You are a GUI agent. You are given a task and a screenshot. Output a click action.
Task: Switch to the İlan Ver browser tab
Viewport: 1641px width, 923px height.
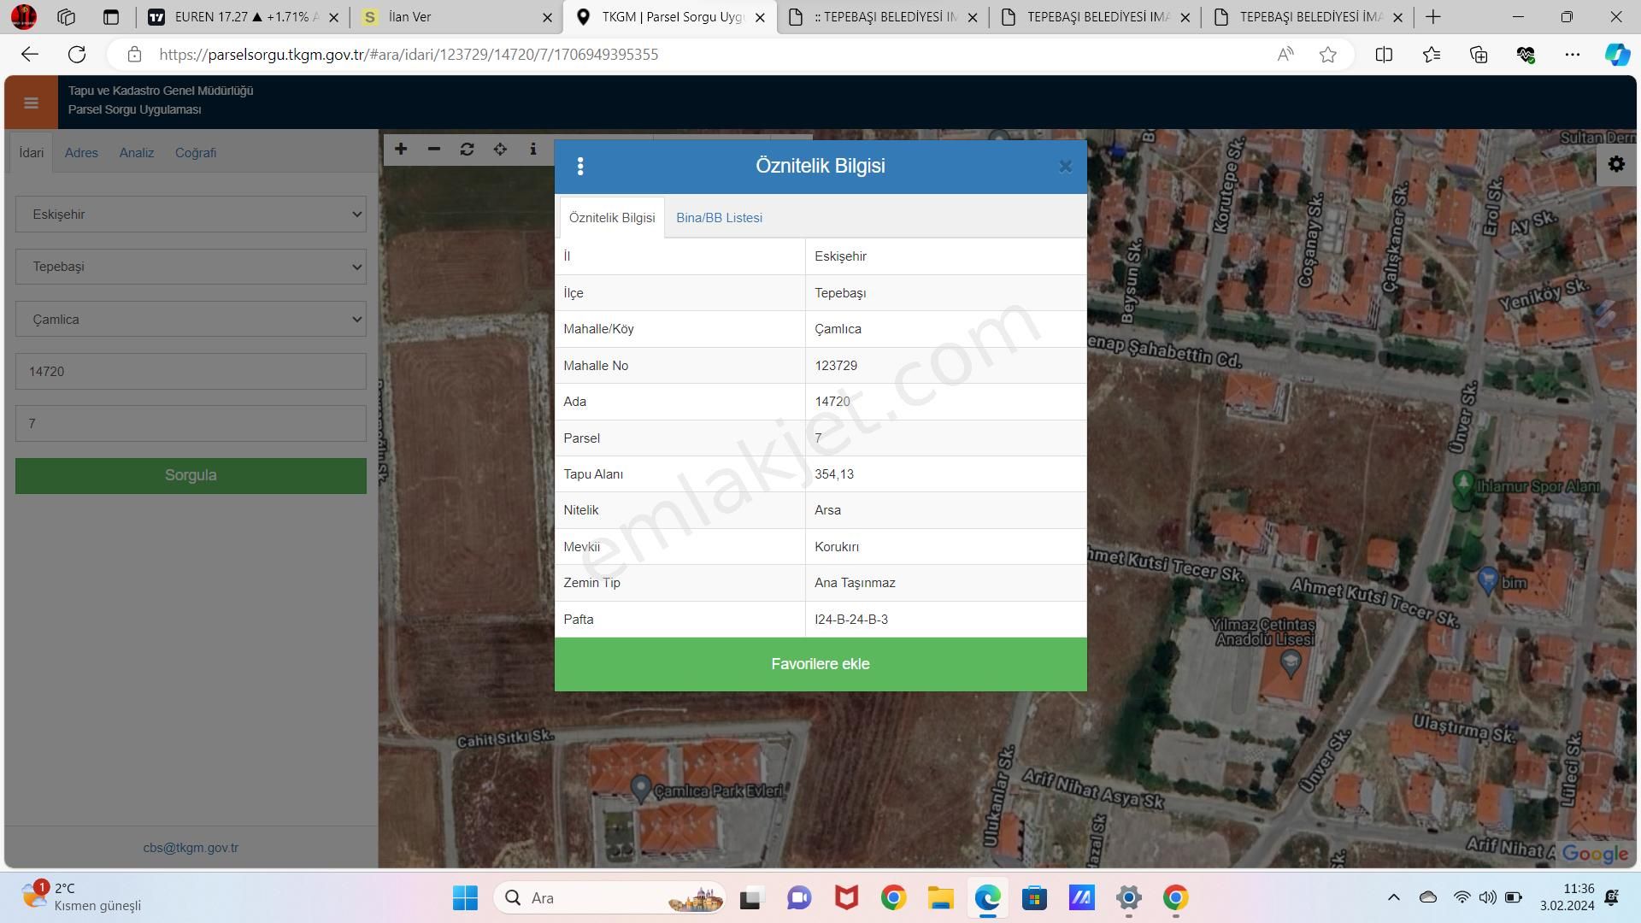tap(456, 17)
